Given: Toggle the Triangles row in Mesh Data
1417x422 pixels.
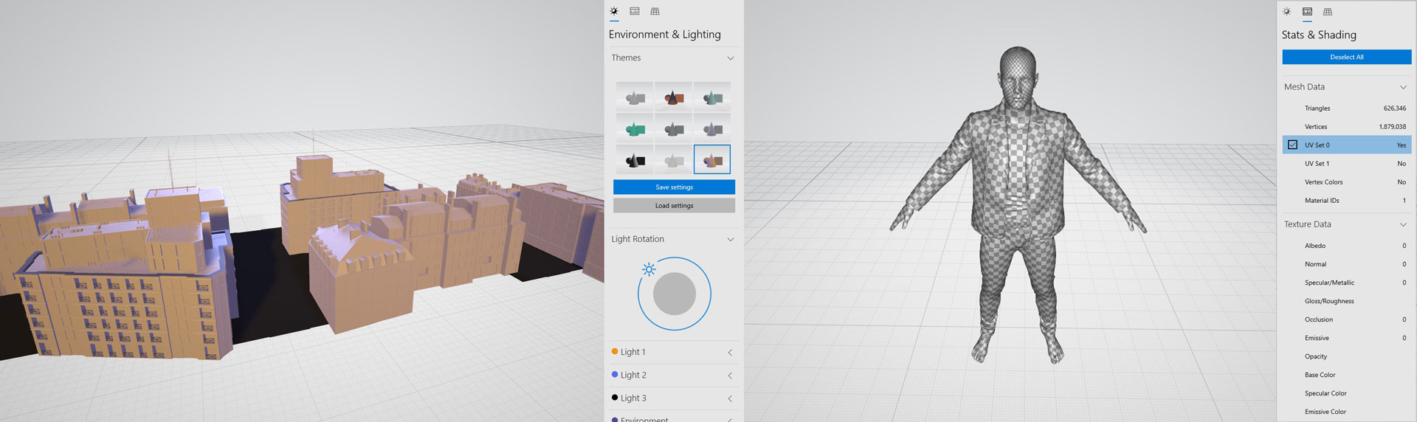Looking at the screenshot, I should pos(1346,108).
